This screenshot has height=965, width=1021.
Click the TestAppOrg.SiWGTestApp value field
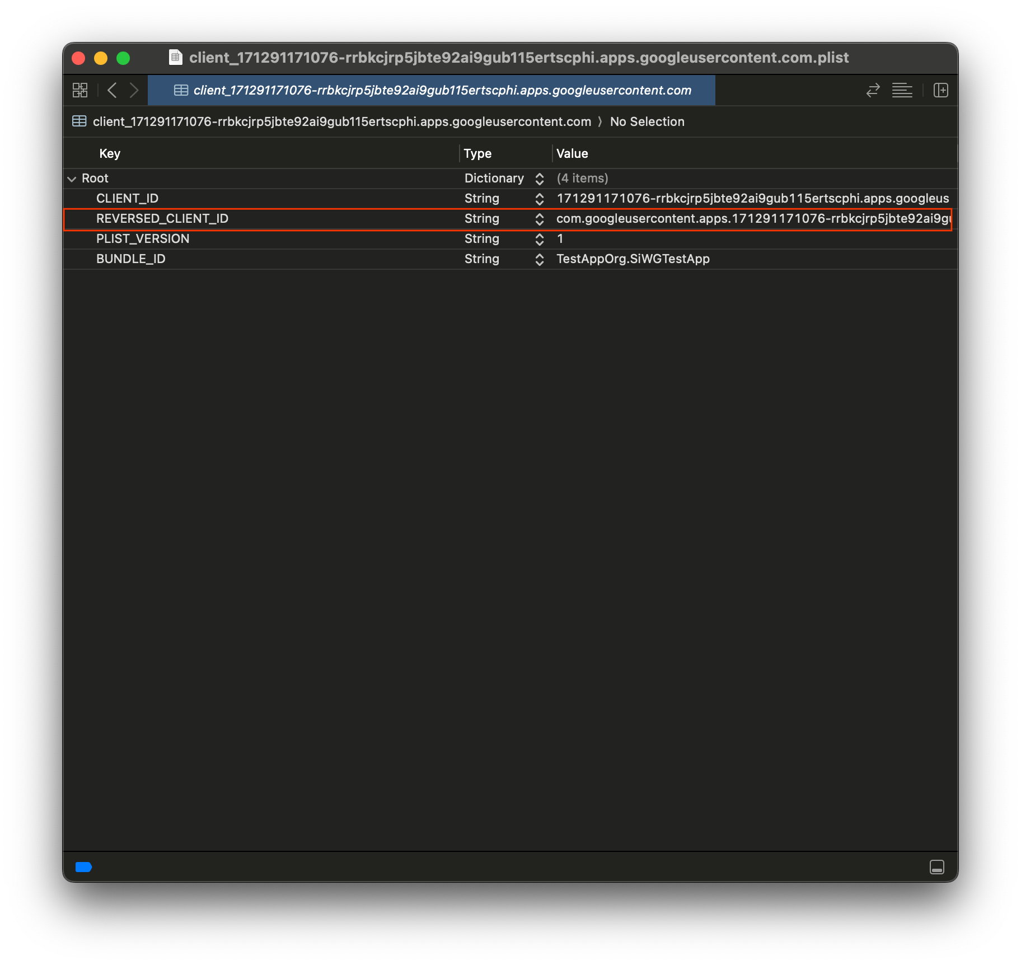click(633, 259)
